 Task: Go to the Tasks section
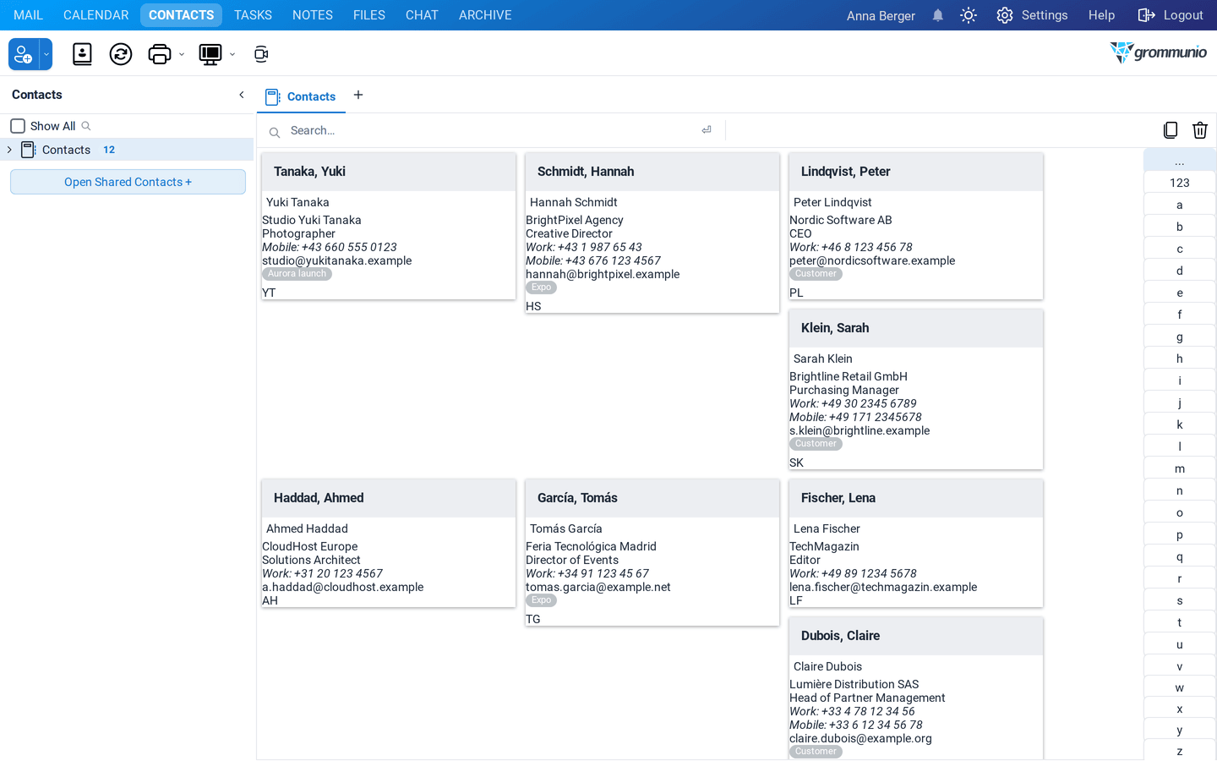tap(253, 15)
